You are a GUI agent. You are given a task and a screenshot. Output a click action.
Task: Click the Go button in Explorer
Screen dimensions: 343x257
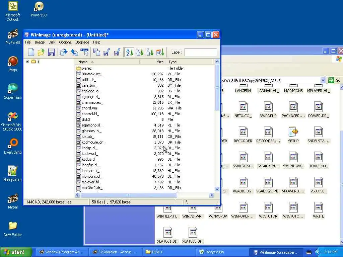tap(335, 80)
